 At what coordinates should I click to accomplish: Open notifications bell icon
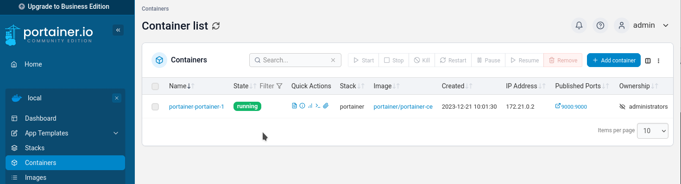click(x=579, y=25)
